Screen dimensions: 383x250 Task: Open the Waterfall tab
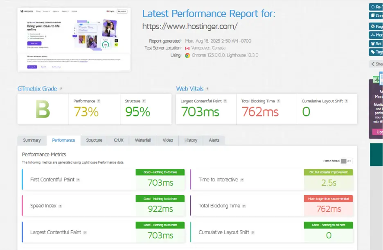[143, 140]
